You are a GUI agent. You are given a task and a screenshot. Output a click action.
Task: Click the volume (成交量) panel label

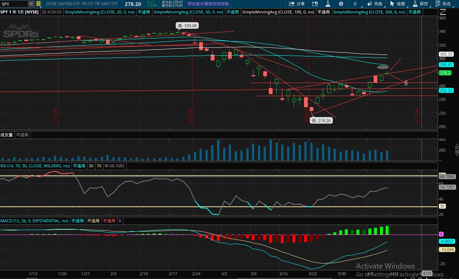(7, 135)
